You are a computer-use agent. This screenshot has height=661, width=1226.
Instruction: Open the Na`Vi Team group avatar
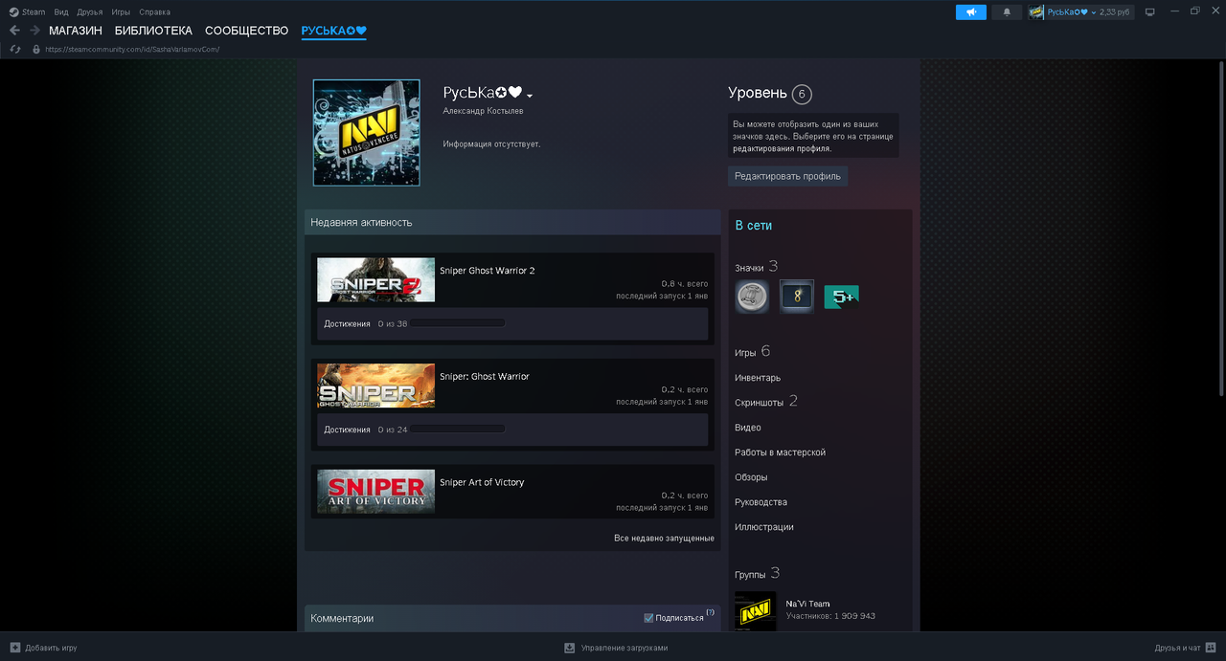756,610
